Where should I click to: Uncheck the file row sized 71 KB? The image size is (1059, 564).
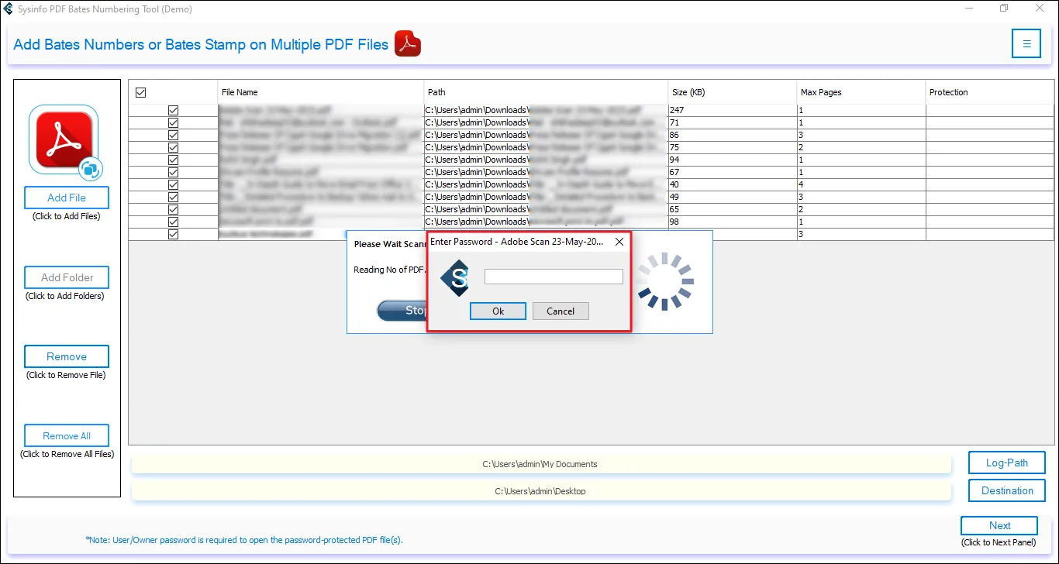(173, 122)
